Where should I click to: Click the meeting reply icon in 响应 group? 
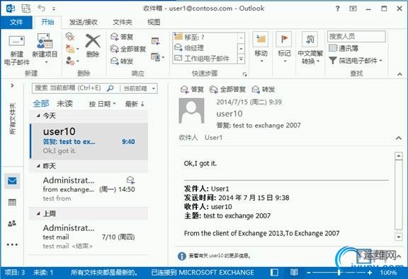pyautogui.click(x=155, y=41)
